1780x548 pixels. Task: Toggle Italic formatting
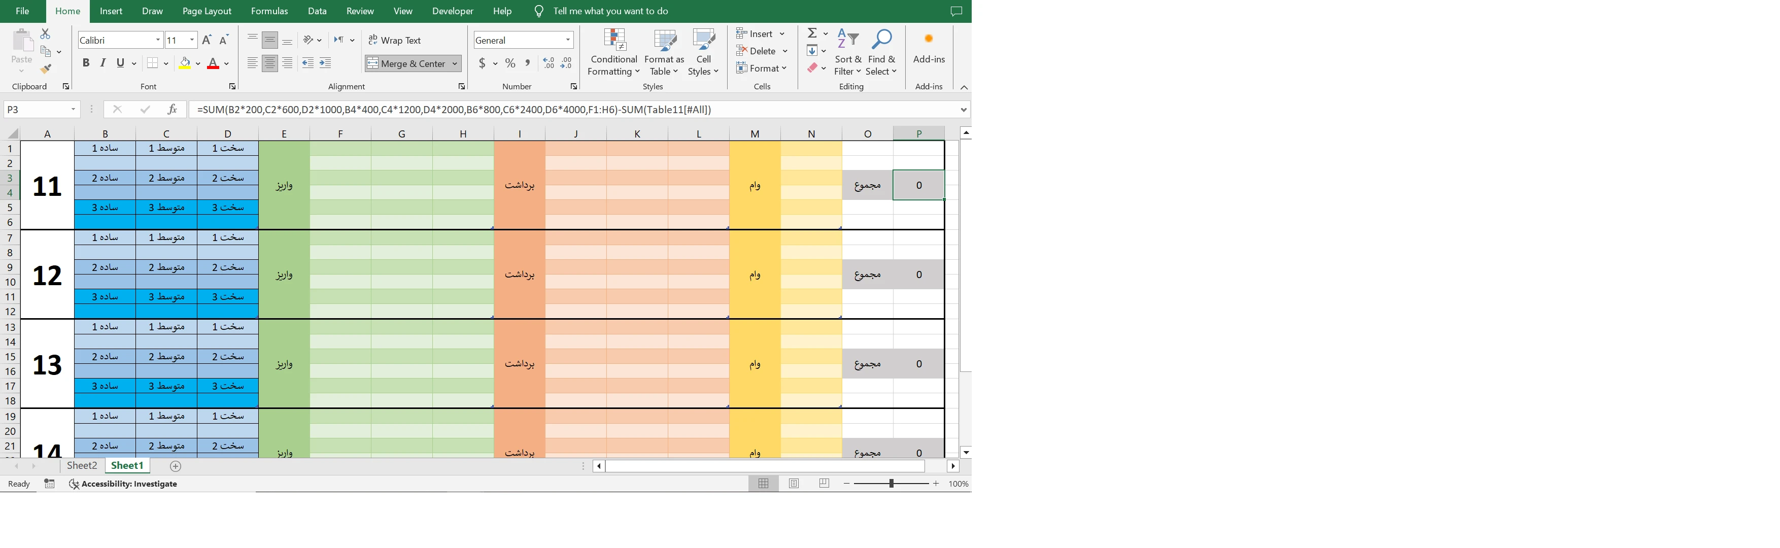tap(103, 63)
